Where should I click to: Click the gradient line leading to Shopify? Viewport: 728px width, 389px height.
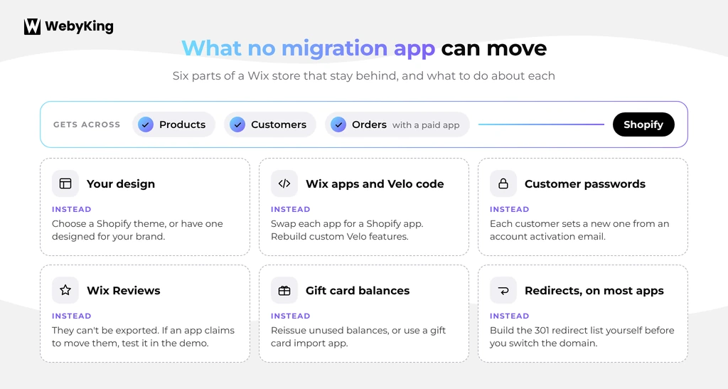pyautogui.click(x=541, y=124)
